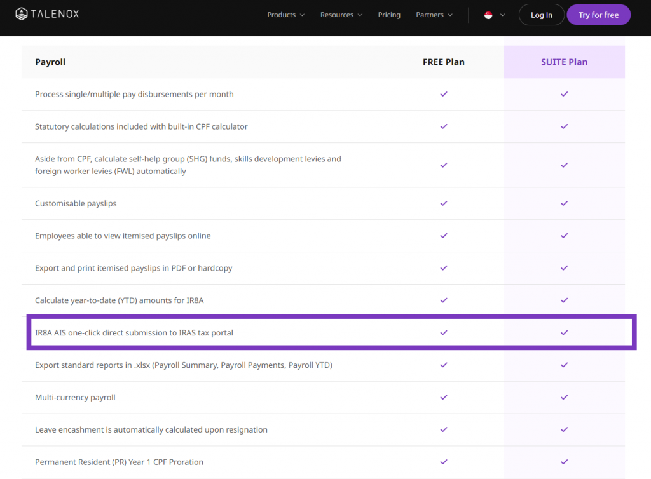Click the 'Multi-currency payroll' feature text
651x479 pixels.
point(75,398)
